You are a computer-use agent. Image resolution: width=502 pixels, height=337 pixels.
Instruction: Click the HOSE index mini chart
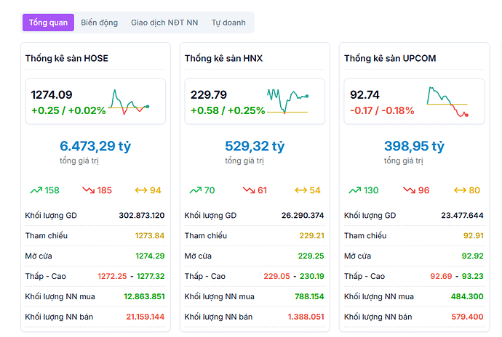(129, 102)
